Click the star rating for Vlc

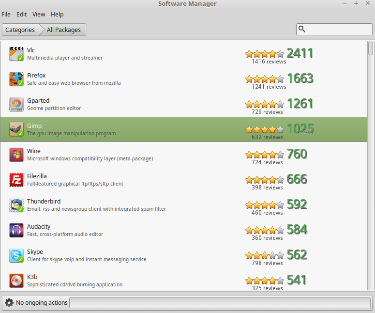[265, 54]
